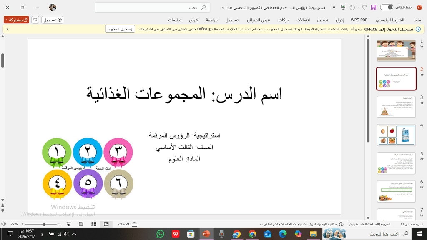Image resolution: width=427 pixels, height=240 pixels.
Task: Start Slide Show from status bar icon
Action: pos(69,224)
